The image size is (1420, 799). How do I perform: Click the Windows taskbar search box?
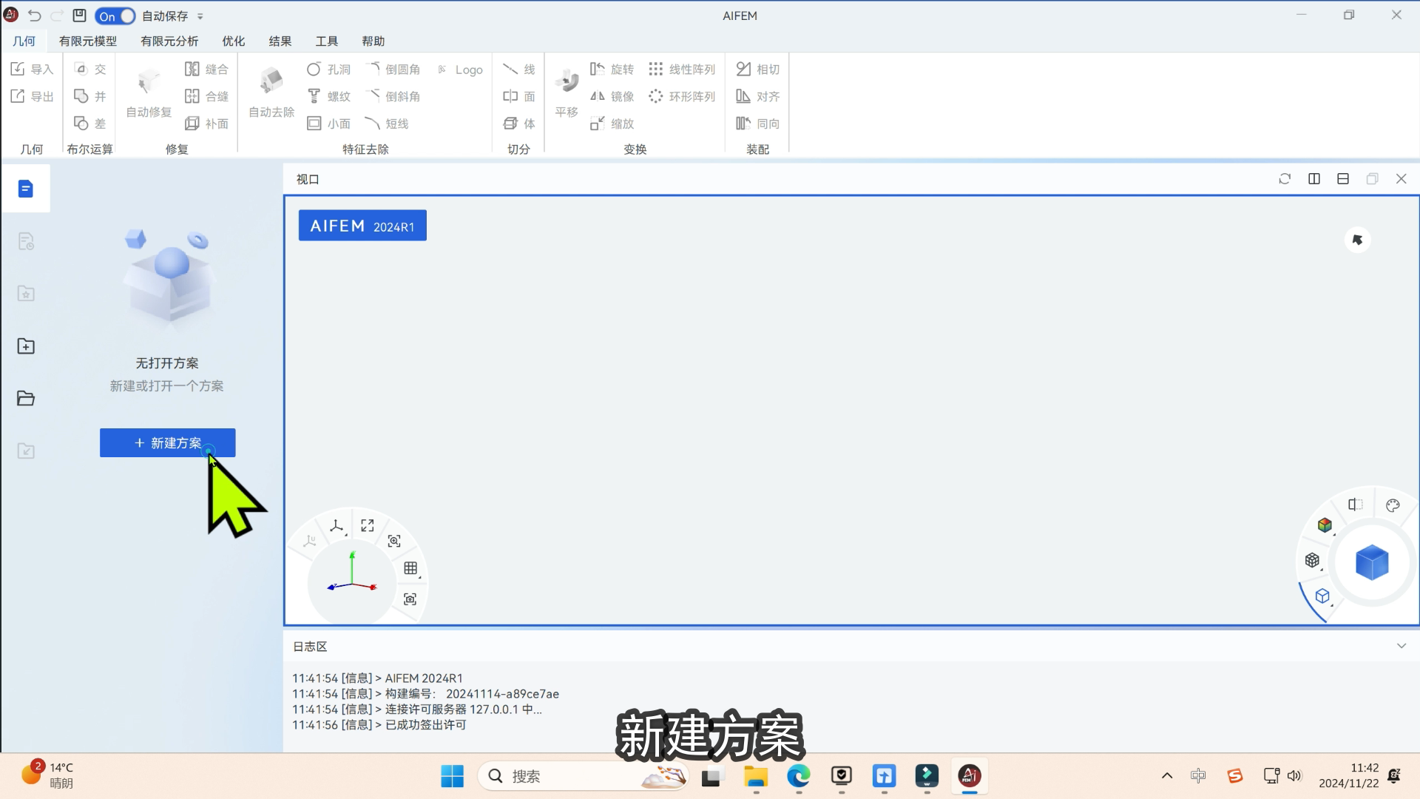[x=562, y=776]
